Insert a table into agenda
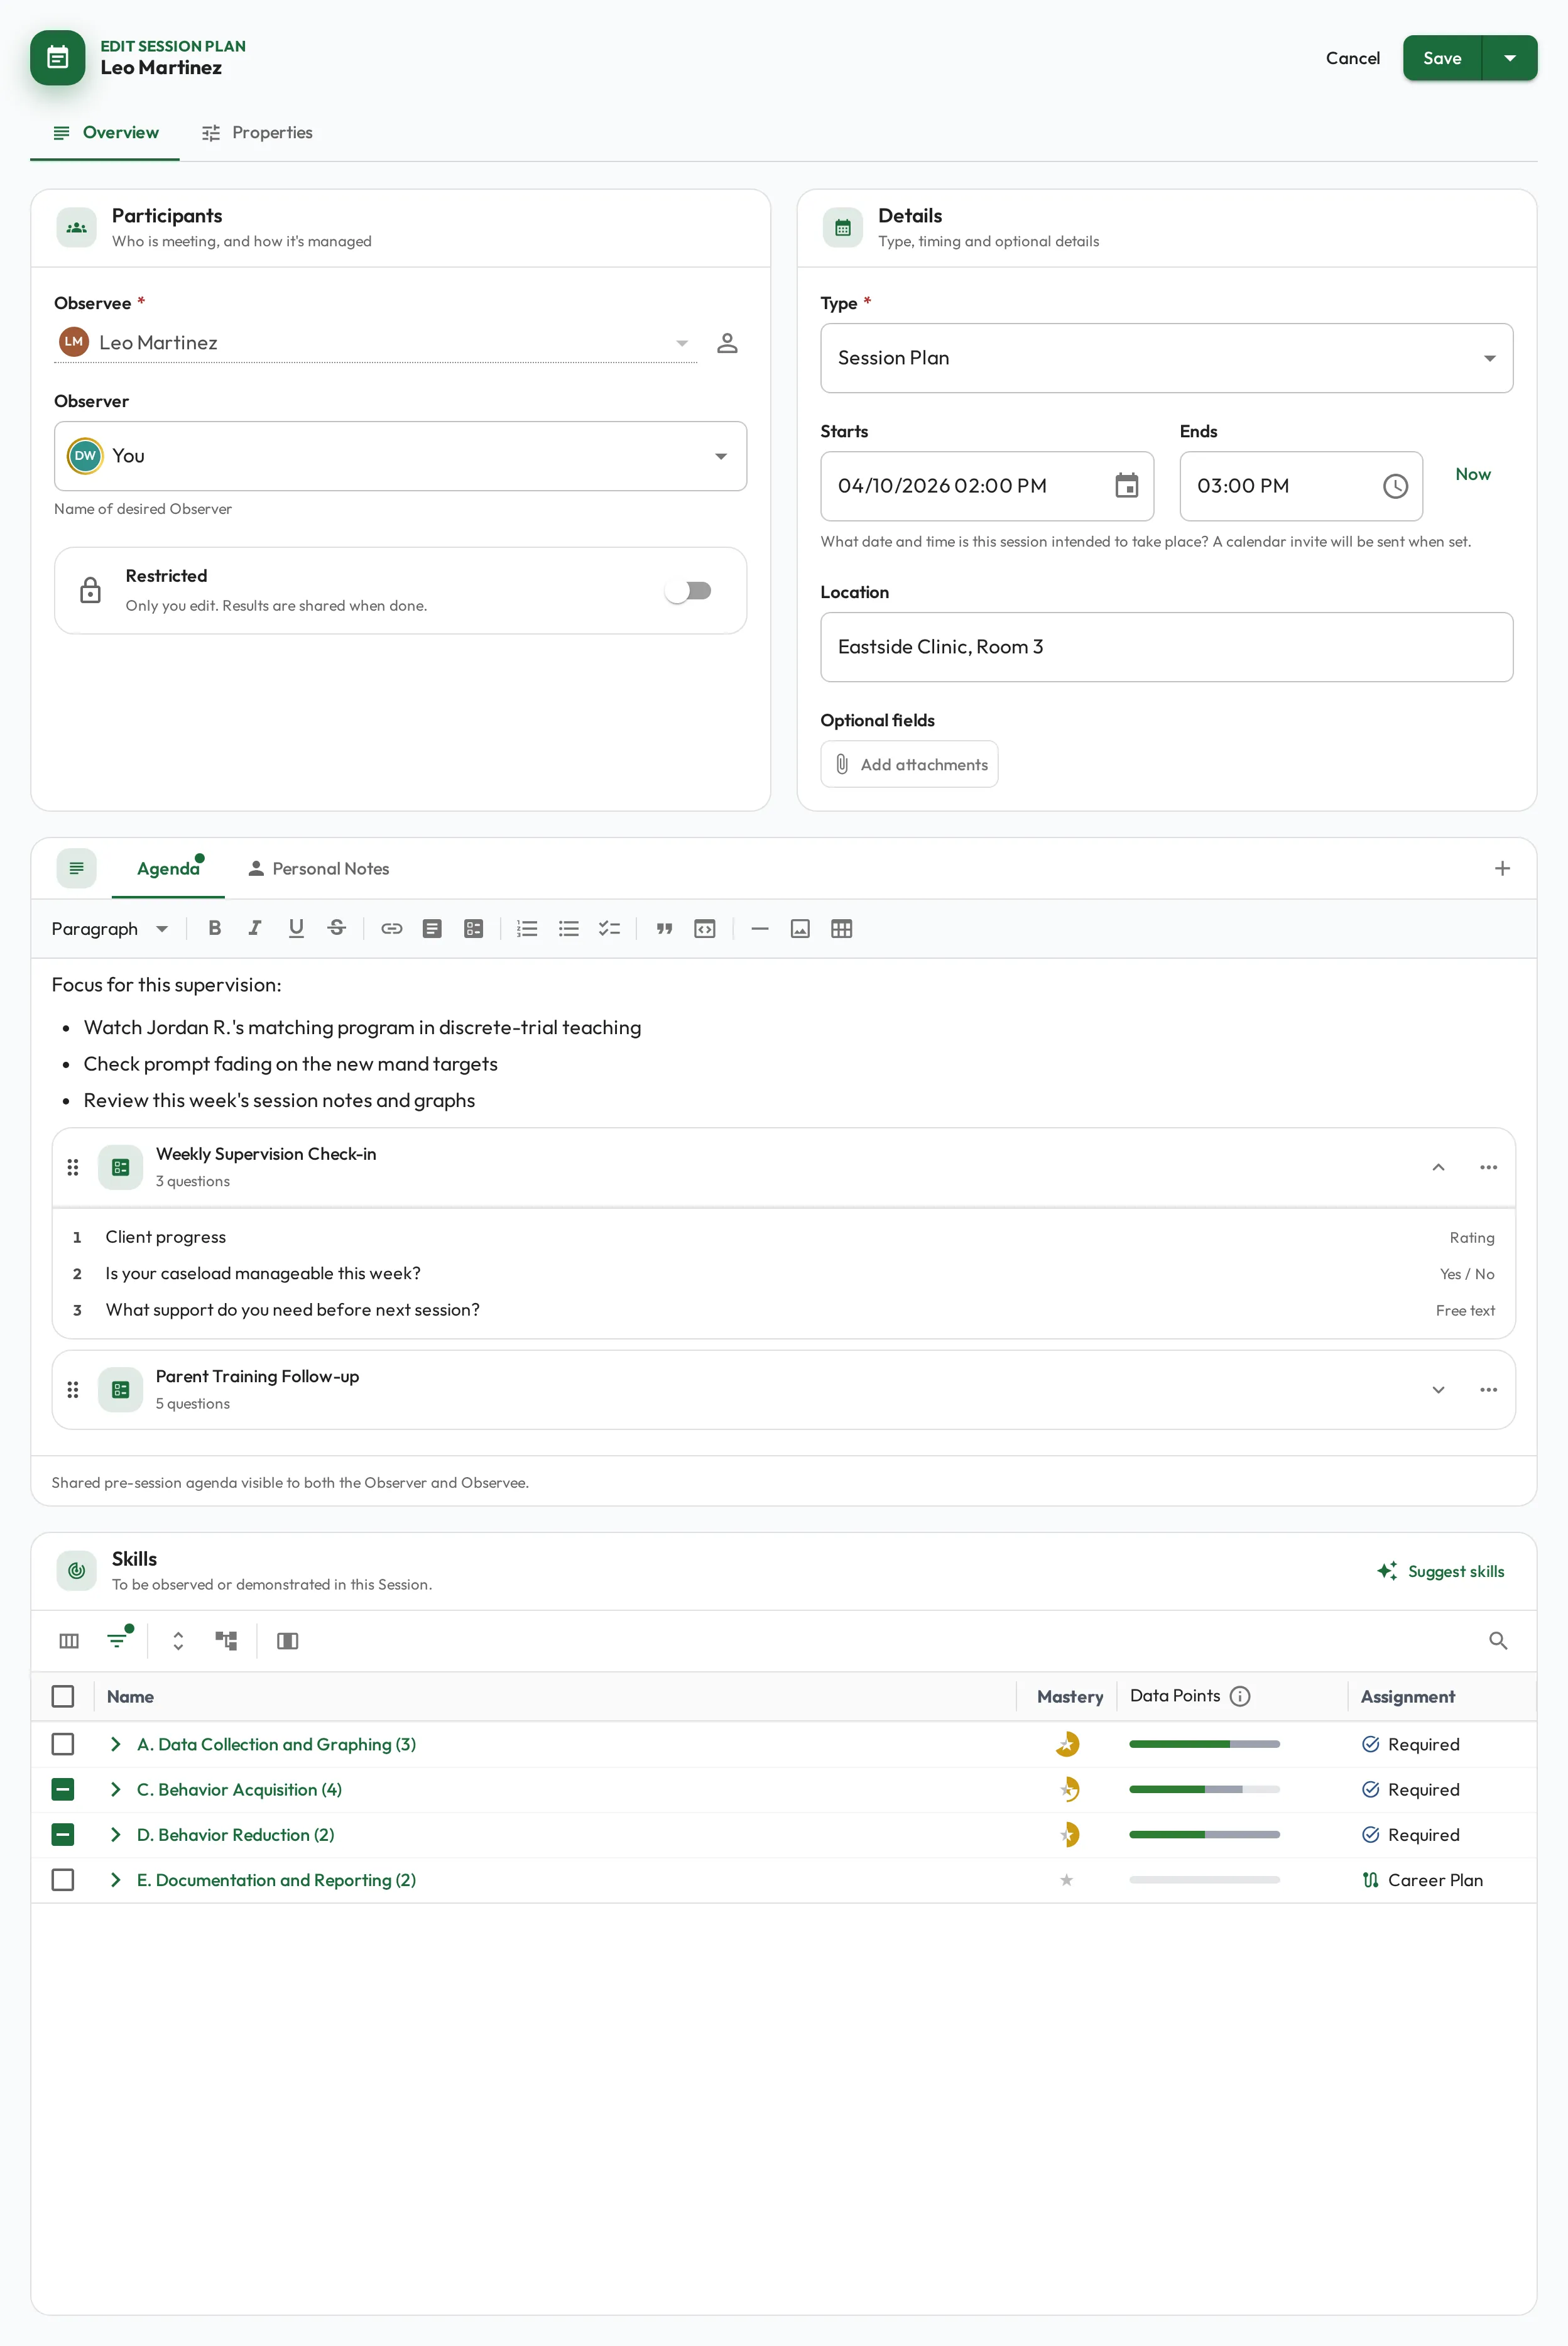Image resolution: width=1568 pixels, height=2346 pixels. pos(842,928)
